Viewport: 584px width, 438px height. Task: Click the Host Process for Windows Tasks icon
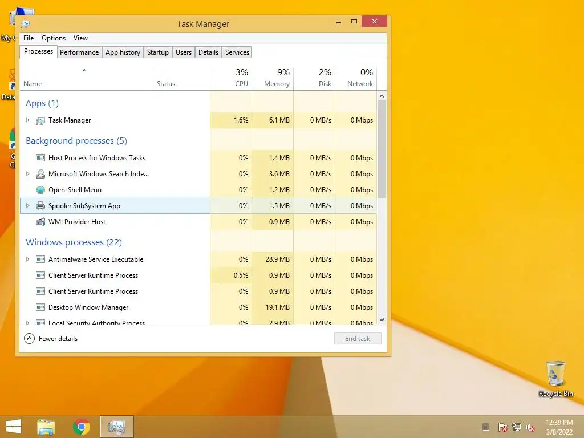40,158
